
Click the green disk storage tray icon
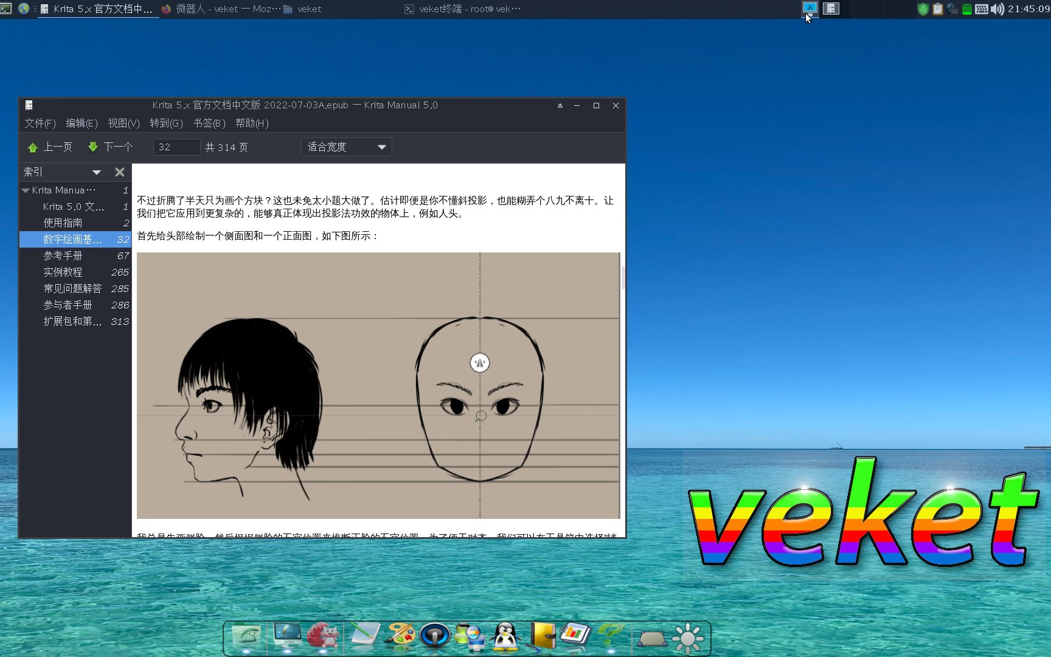[x=966, y=9]
